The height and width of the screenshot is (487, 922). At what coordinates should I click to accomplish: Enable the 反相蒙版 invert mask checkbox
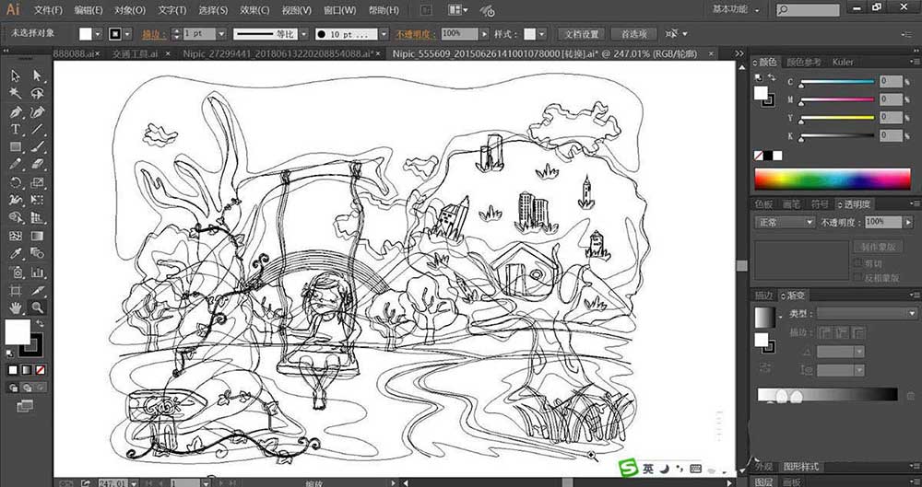click(x=857, y=277)
